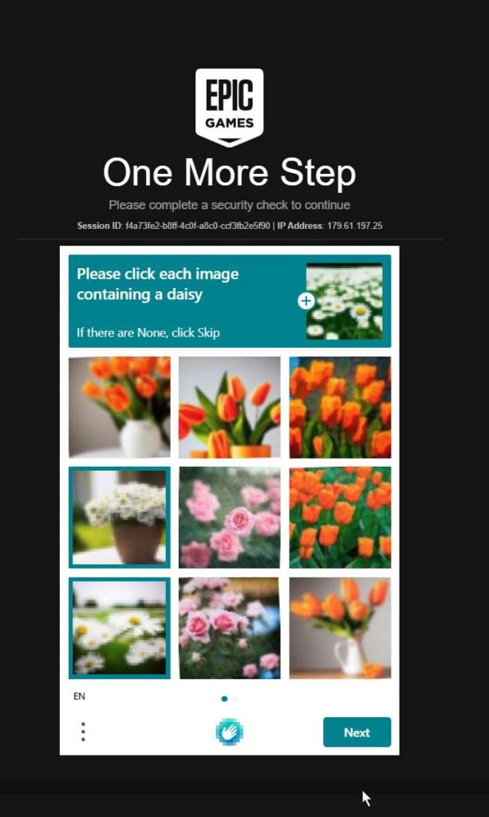This screenshot has width=489, height=817.
Task: Select the orange tulips in white pitcher tile
Action: (340, 628)
